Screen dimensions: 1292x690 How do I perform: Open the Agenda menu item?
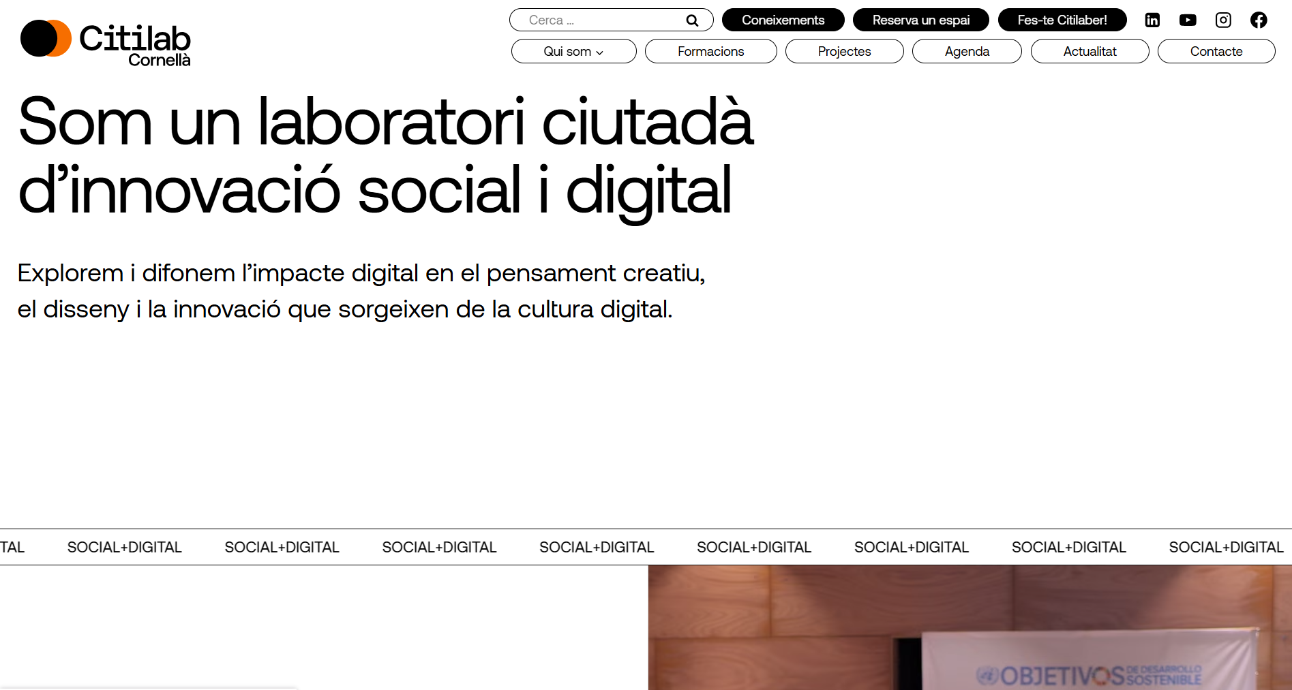tap(967, 51)
